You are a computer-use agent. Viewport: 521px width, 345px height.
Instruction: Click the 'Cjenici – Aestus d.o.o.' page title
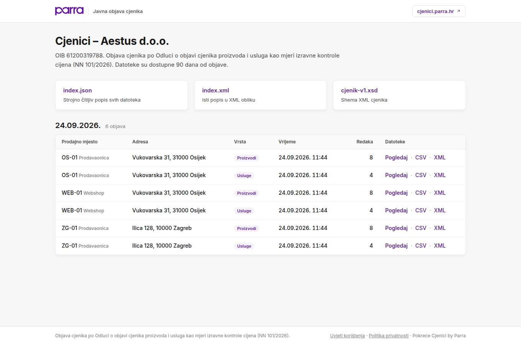(112, 41)
